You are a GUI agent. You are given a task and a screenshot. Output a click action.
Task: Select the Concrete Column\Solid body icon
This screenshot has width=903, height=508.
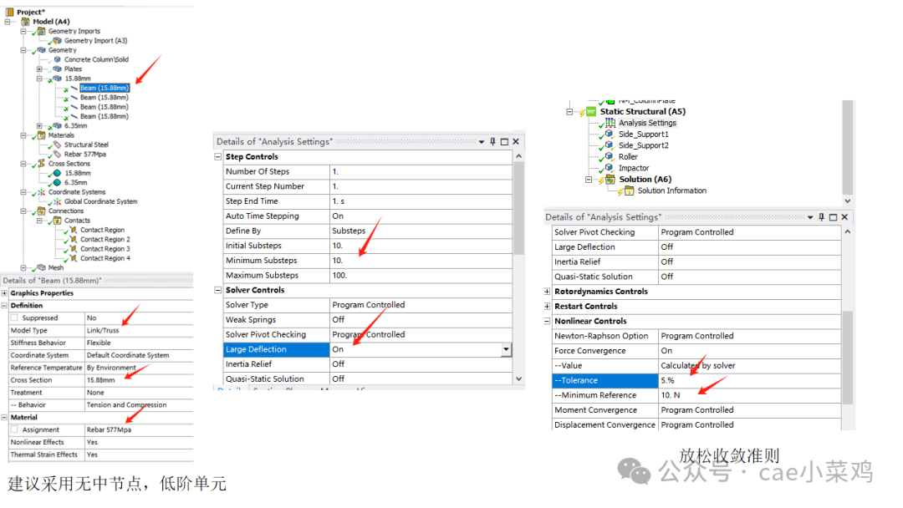58,59
